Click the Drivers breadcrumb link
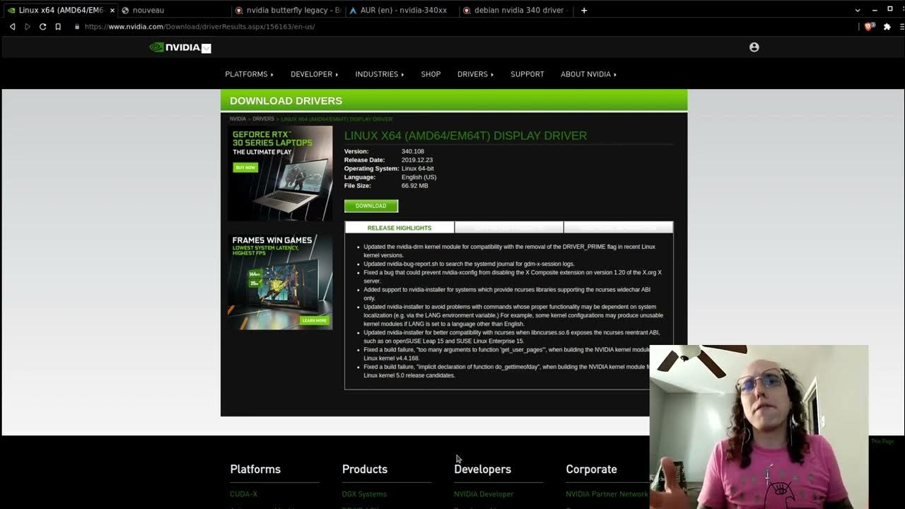Image resolution: width=905 pixels, height=509 pixels. pyautogui.click(x=263, y=119)
